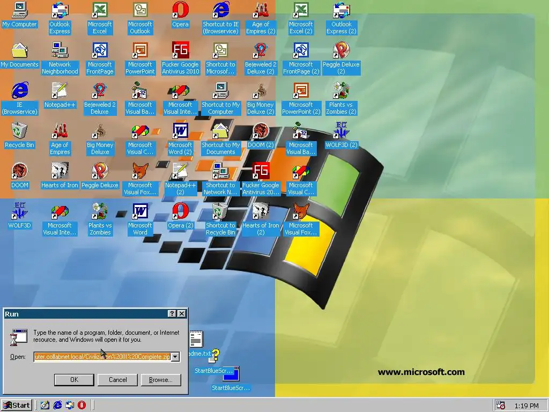549x412 pixels.
Task: Select the Network Neighborhood icon
Action: point(60,58)
